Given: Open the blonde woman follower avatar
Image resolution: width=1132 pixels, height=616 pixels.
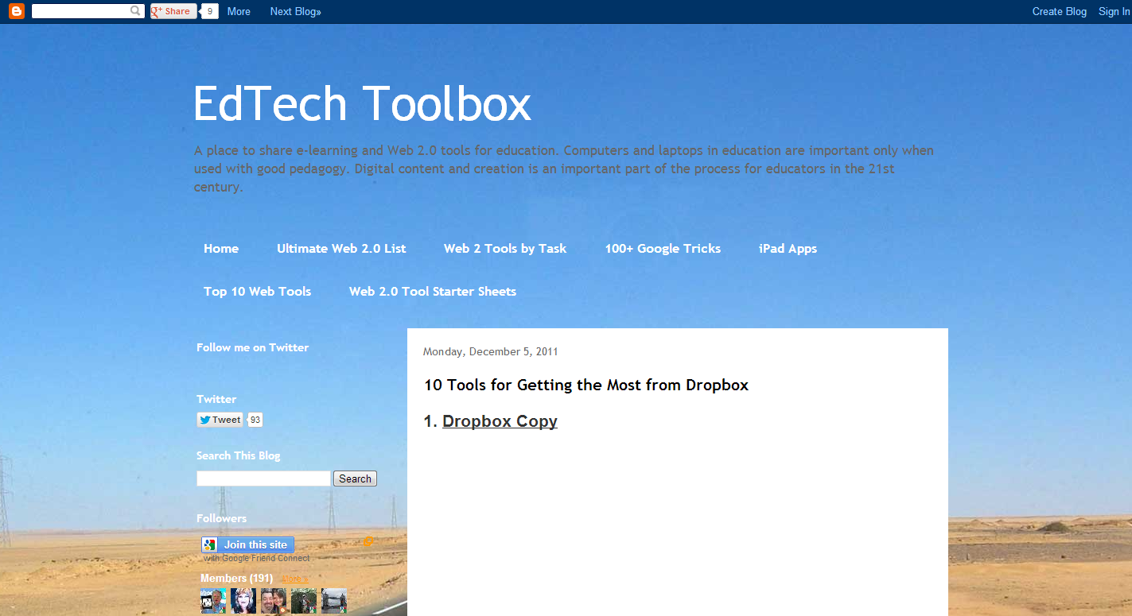Looking at the screenshot, I should [243, 601].
